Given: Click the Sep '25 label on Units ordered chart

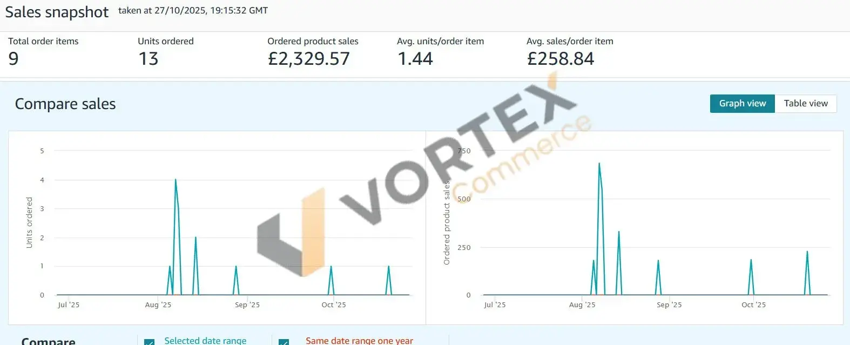Looking at the screenshot, I should click(x=247, y=305).
